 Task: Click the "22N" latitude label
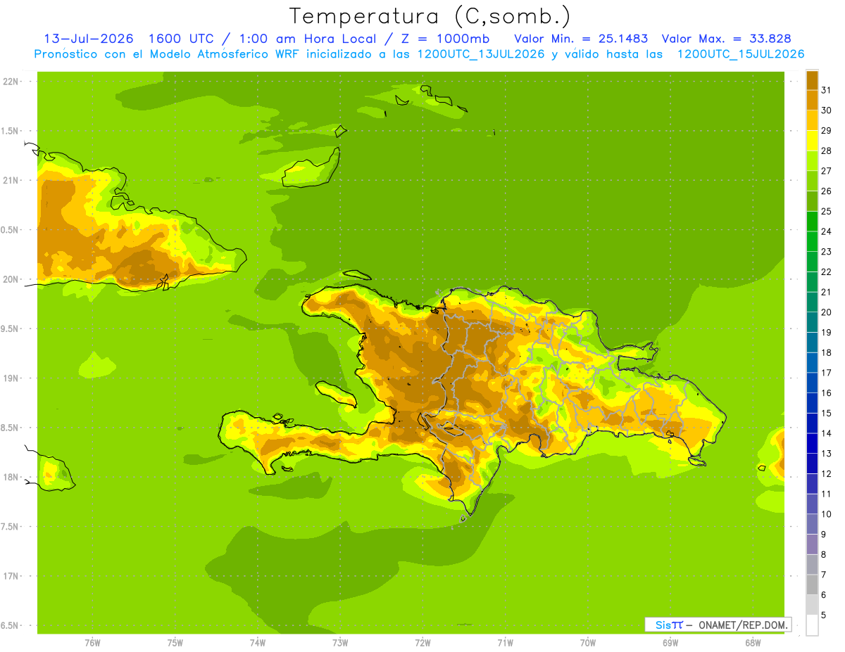click(11, 82)
